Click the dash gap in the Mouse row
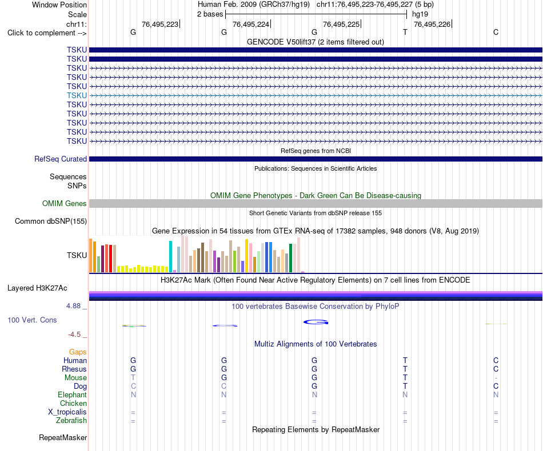The height and width of the screenshot is (451, 543). click(x=496, y=378)
